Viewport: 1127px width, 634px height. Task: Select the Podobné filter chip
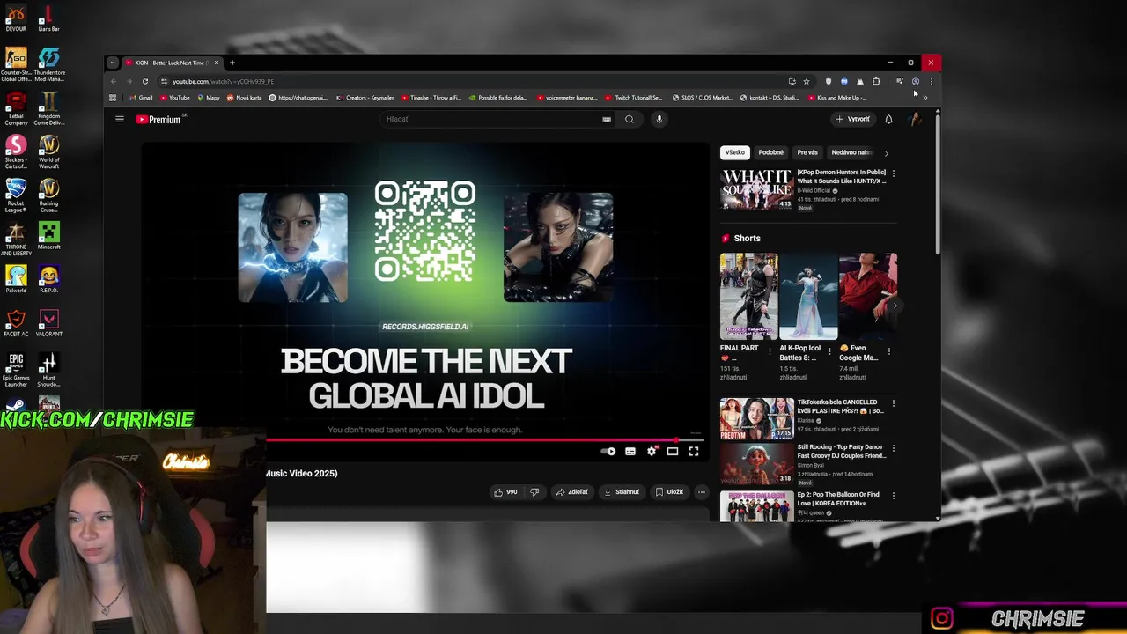click(771, 152)
